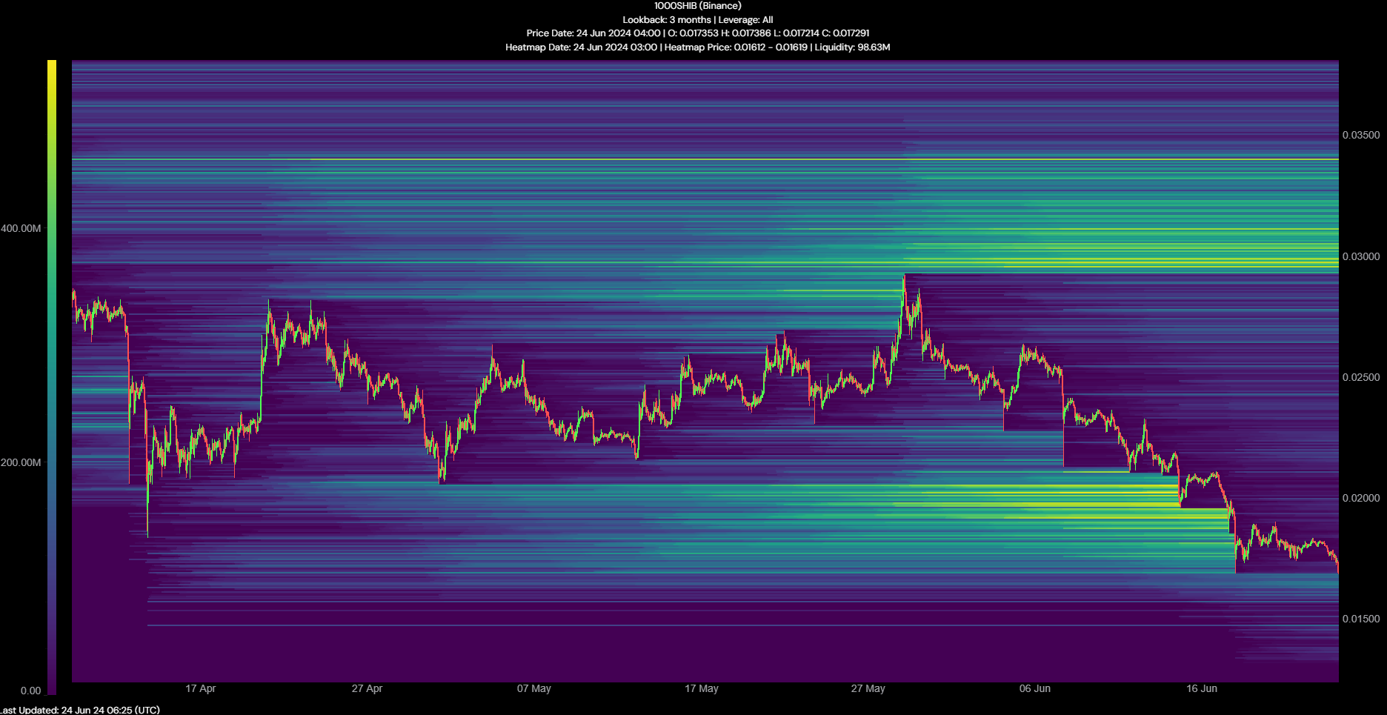Click the 0.02500 price axis label
This screenshot has width=1387, height=715.
pyautogui.click(x=1361, y=377)
